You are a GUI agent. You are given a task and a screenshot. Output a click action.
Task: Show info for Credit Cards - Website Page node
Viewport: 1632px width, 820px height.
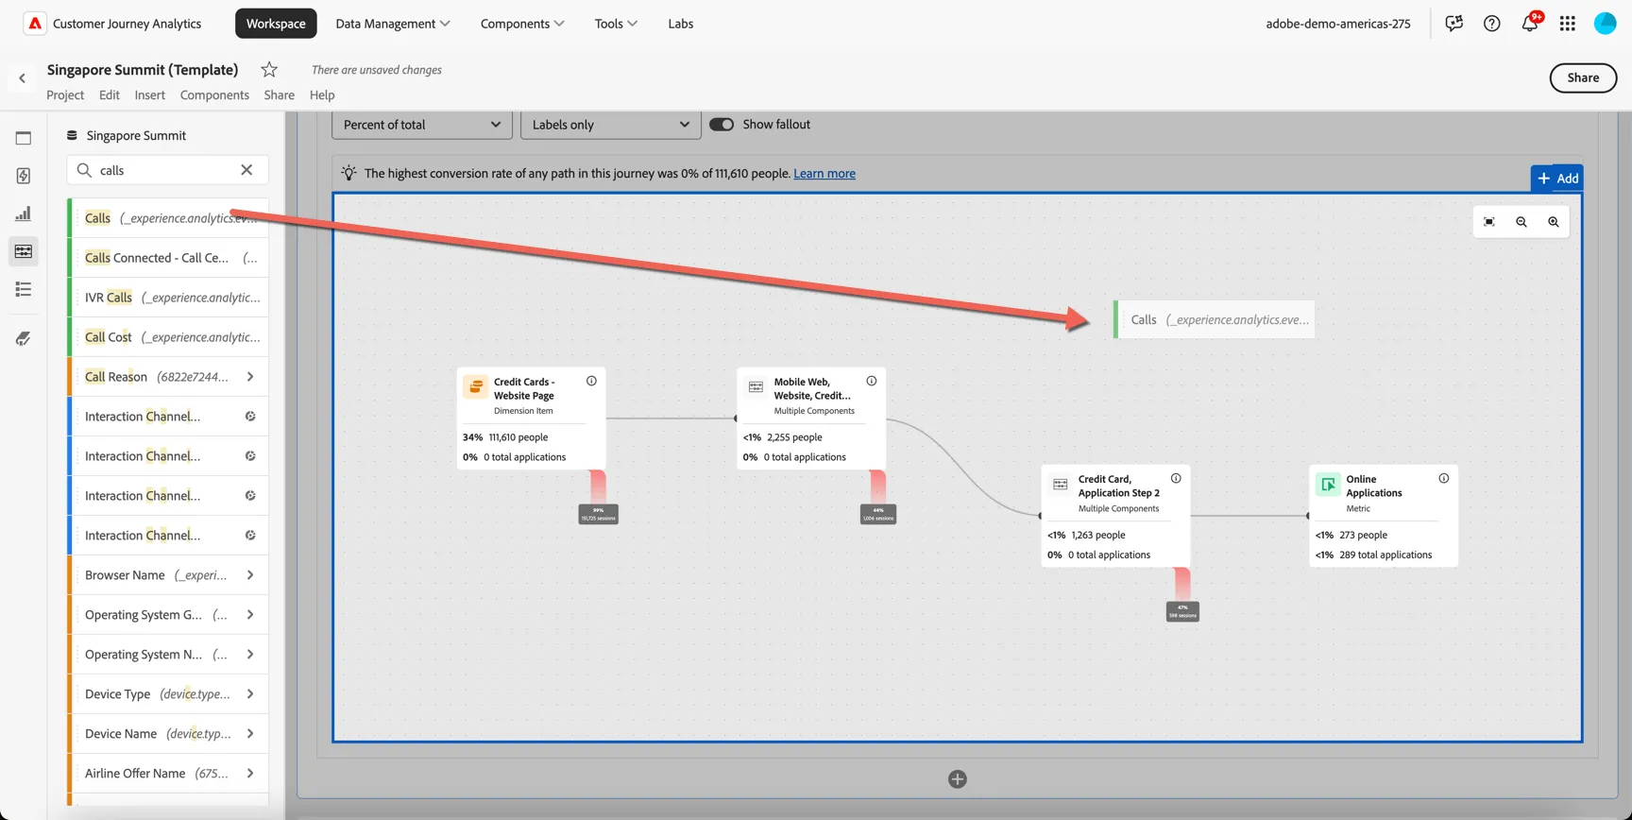click(x=591, y=381)
